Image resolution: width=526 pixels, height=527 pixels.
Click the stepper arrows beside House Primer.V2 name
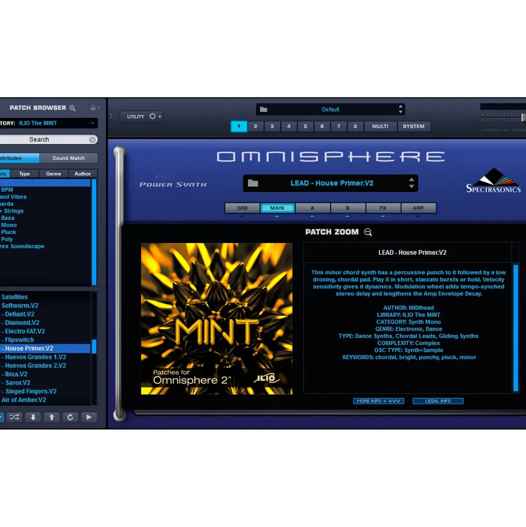tap(412, 183)
